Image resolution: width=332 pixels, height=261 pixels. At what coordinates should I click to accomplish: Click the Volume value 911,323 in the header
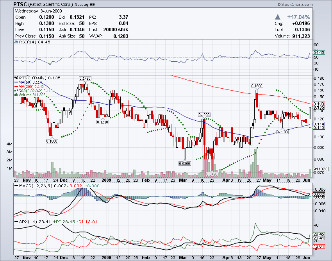point(301,36)
